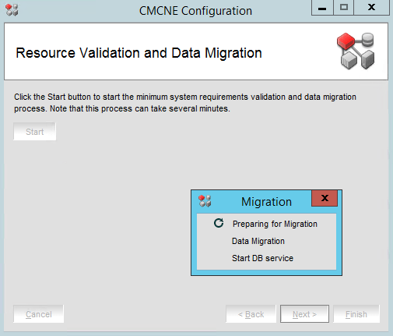Click the Finish button

(x=356, y=314)
